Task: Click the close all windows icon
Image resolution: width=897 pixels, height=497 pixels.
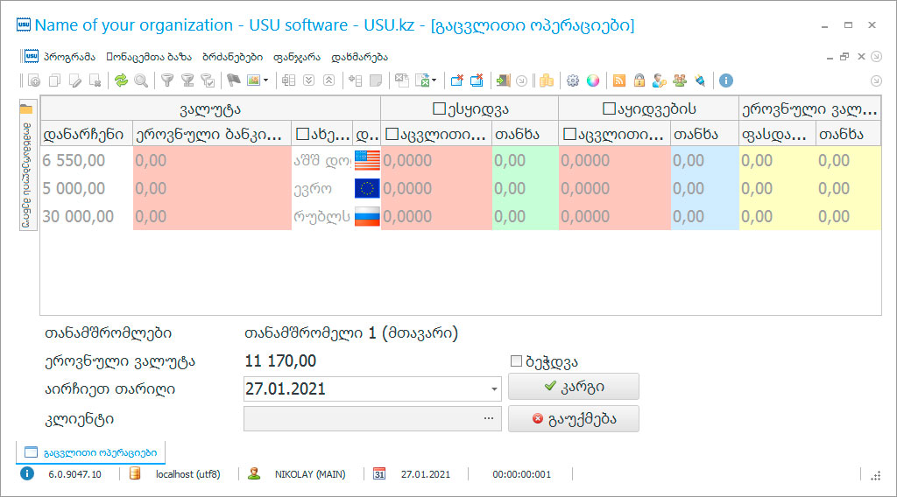Action: pyautogui.click(x=477, y=80)
